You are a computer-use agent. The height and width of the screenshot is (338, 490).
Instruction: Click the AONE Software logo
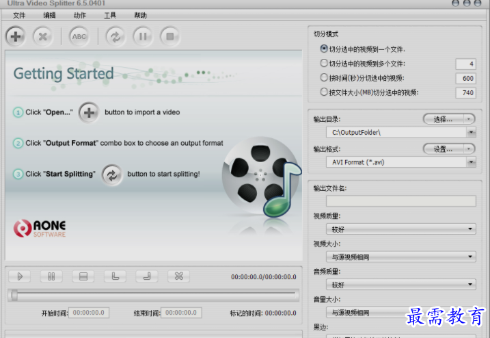click(40, 229)
